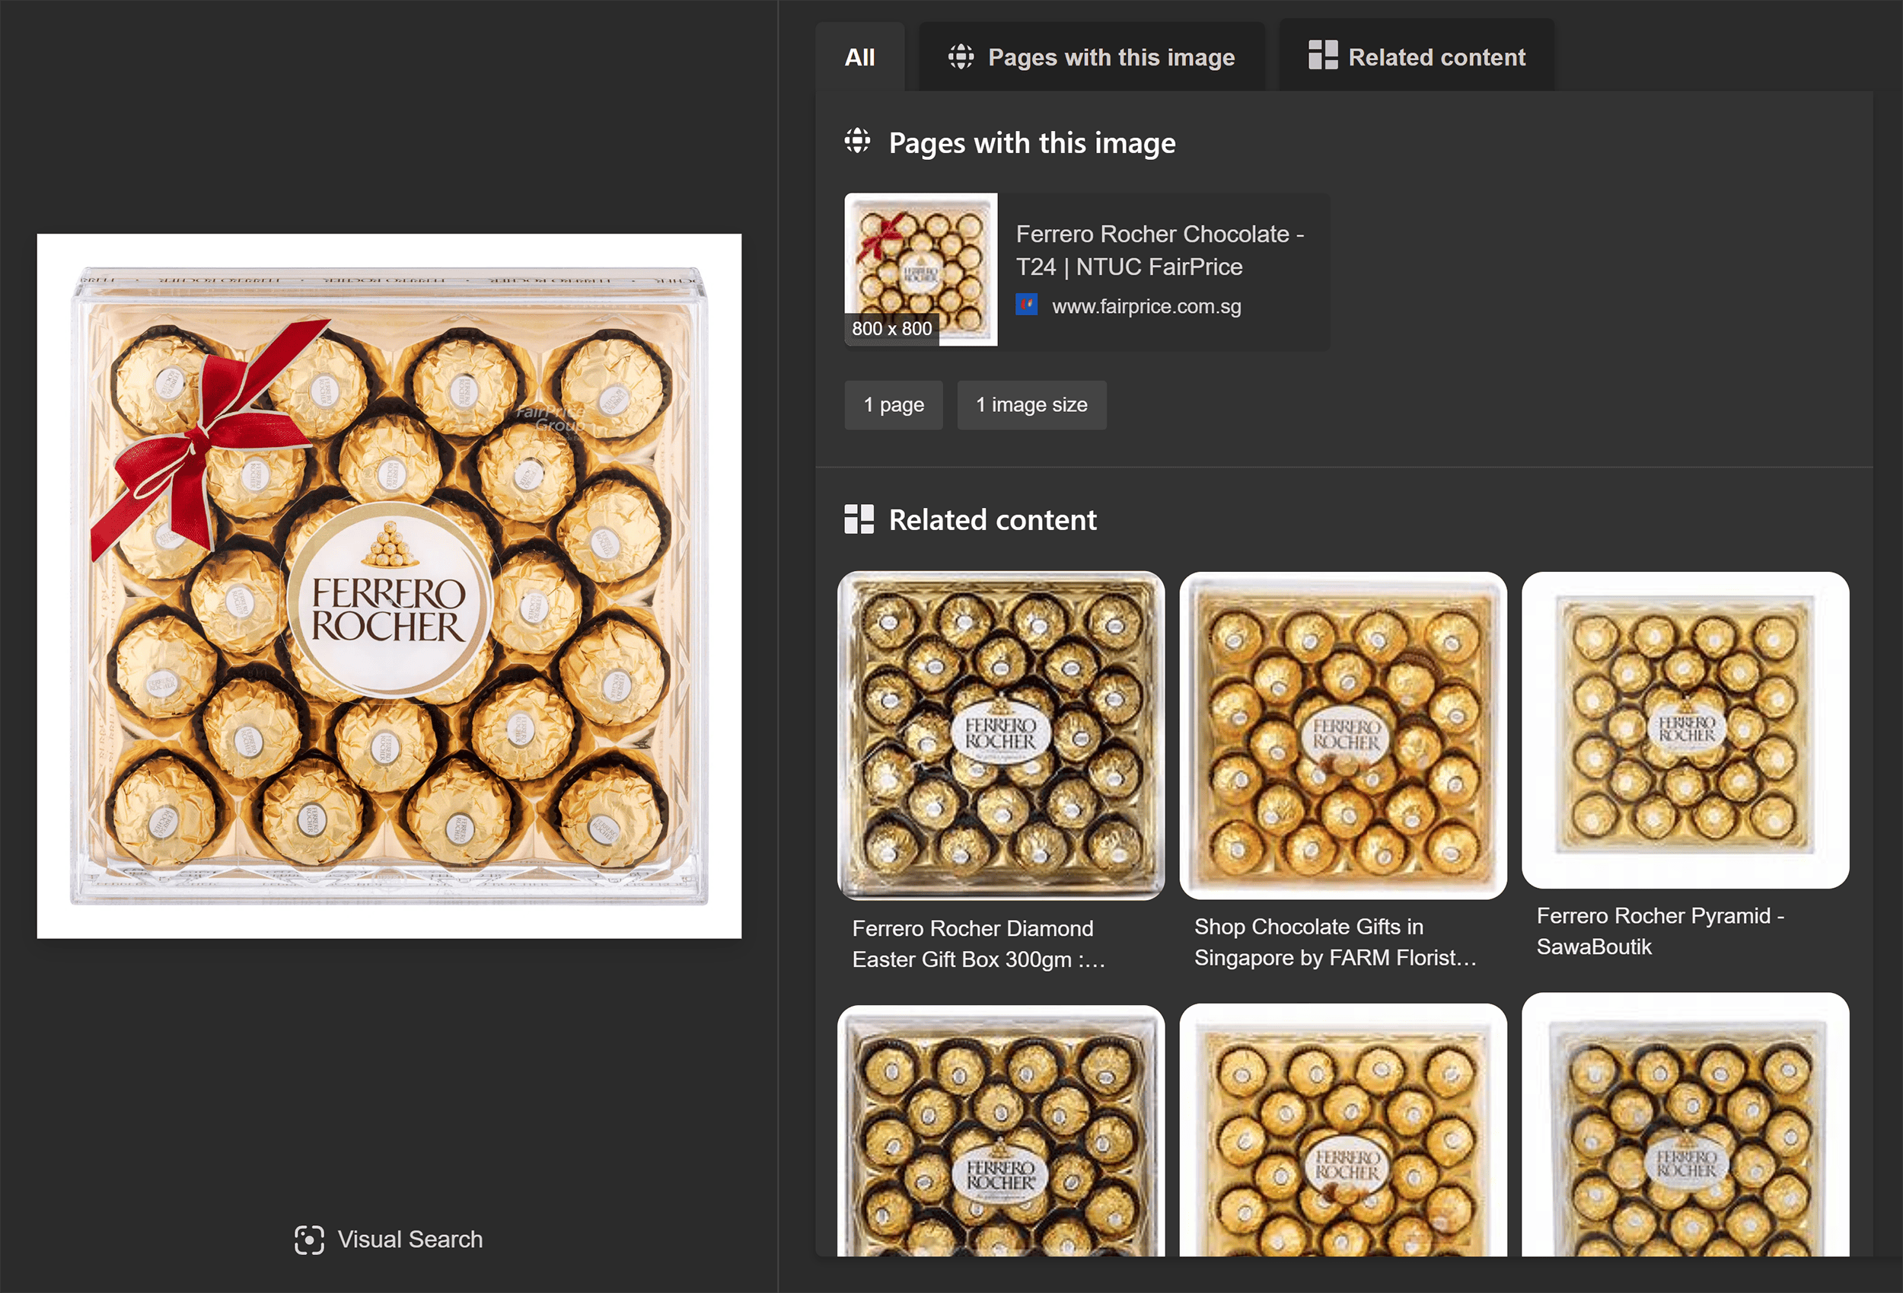Click the 1 page button
This screenshot has width=1903, height=1293.
click(x=894, y=405)
